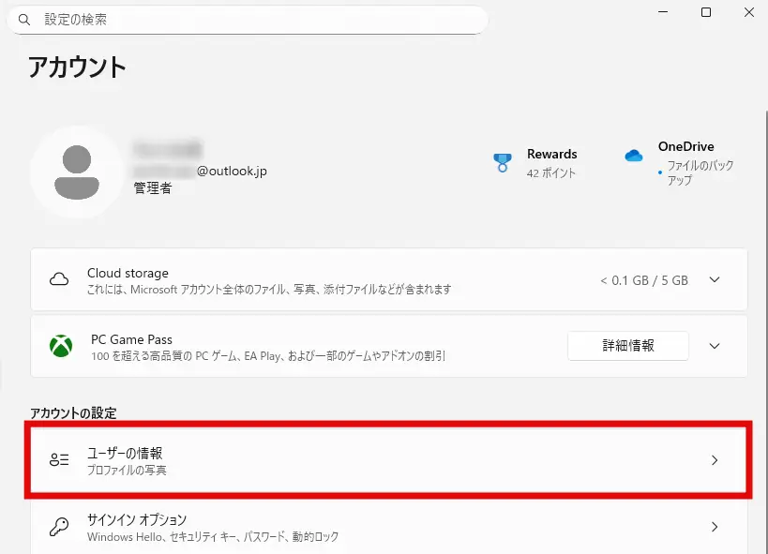The height and width of the screenshot is (554, 768).
Task: Click the @outlook.jp email text
Action: tap(232, 171)
